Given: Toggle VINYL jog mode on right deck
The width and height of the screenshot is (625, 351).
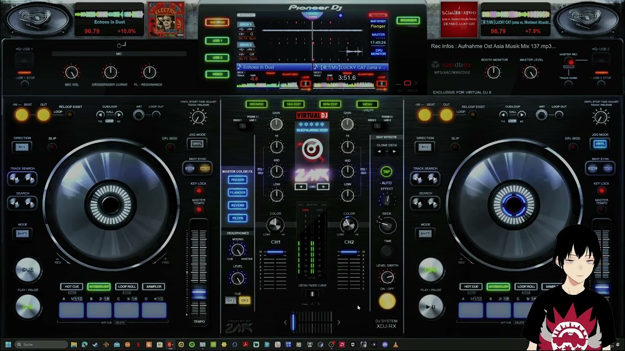Looking at the screenshot, I should click(600, 144).
